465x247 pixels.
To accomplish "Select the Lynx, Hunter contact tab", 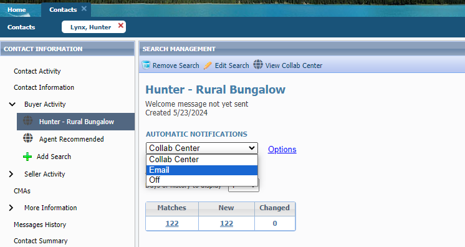I will [90, 27].
